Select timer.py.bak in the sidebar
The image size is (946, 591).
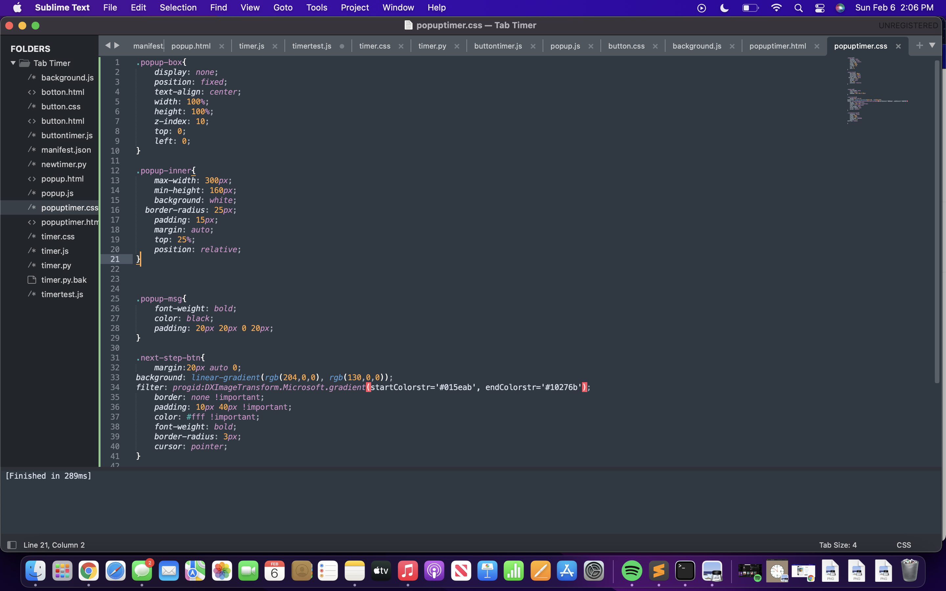(64, 279)
